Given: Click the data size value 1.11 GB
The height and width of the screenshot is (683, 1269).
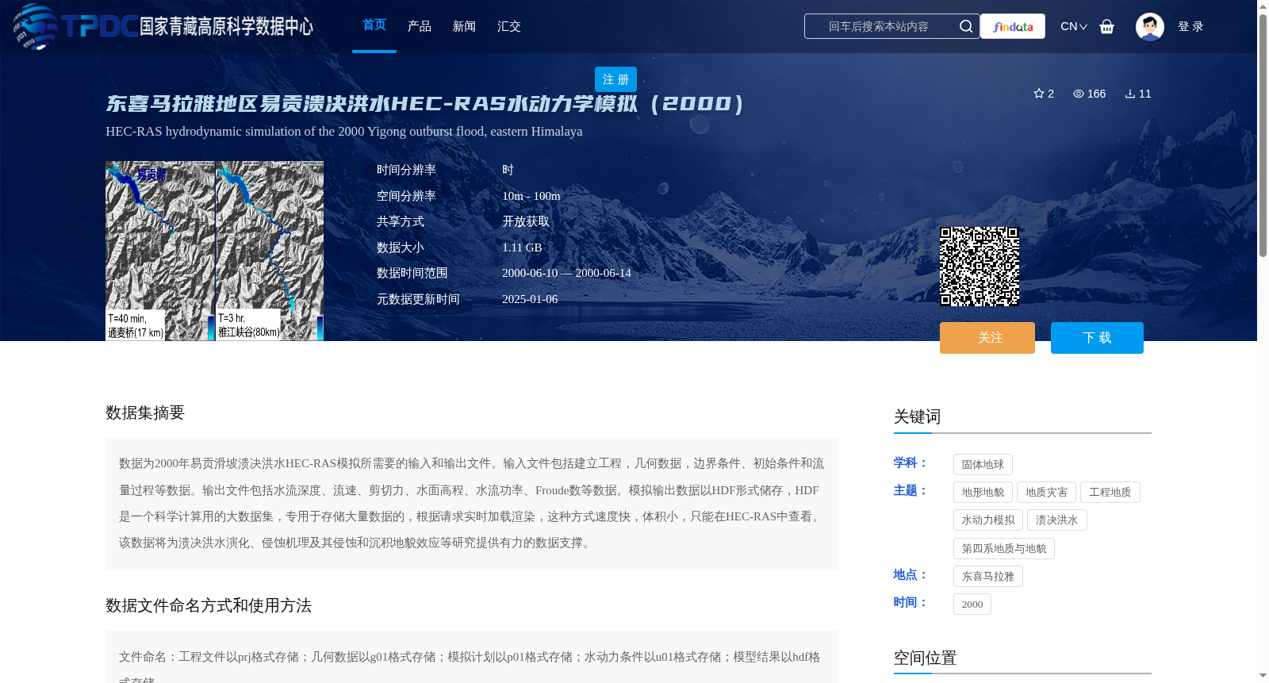Looking at the screenshot, I should point(522,247).
